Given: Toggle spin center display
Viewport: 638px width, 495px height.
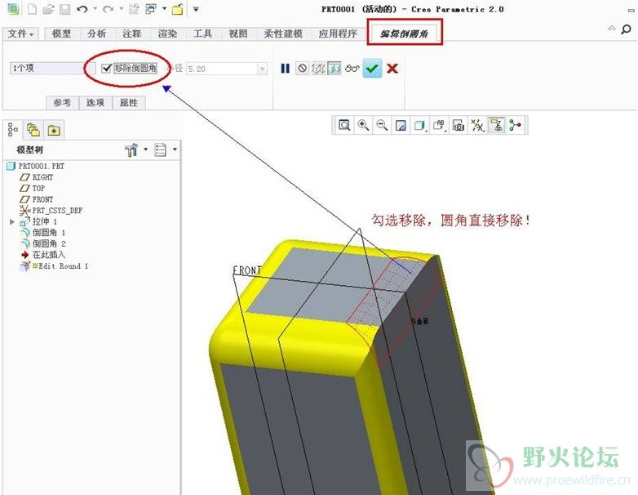Looking at the screenshot, I should tap(515, 125).
